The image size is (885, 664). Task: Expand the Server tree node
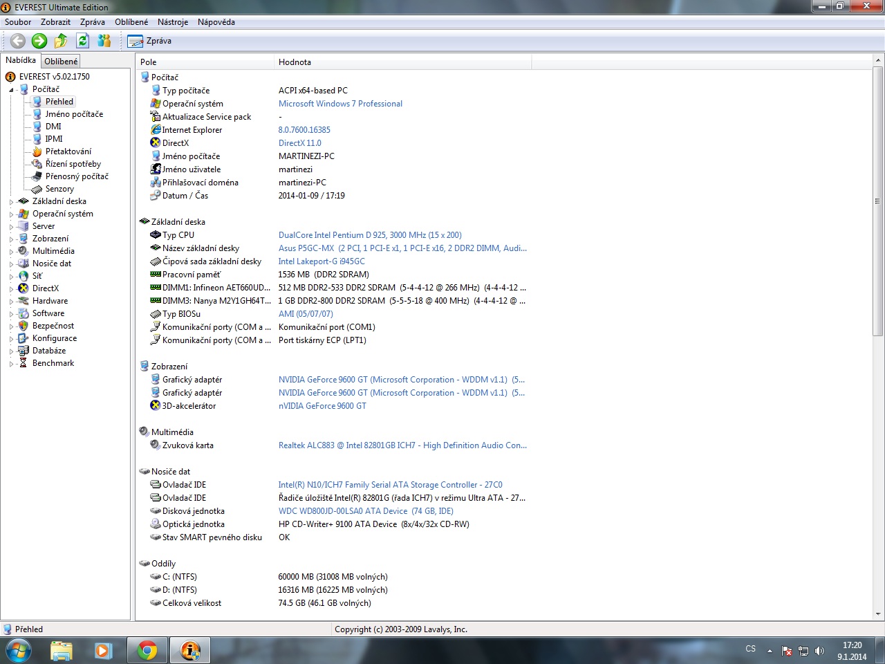pyautogui.click(x=12, y=227)
